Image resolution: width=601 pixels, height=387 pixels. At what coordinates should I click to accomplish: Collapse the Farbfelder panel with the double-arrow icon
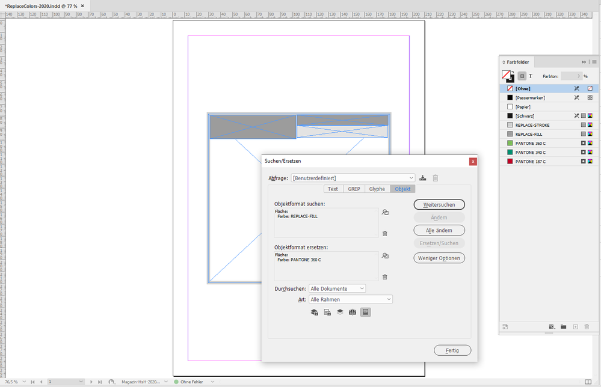click(584, 62)
